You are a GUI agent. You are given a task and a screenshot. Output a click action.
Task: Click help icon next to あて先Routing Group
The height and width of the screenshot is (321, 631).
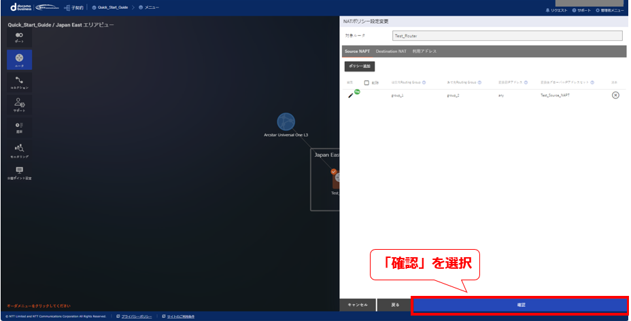tap(479, 82)
